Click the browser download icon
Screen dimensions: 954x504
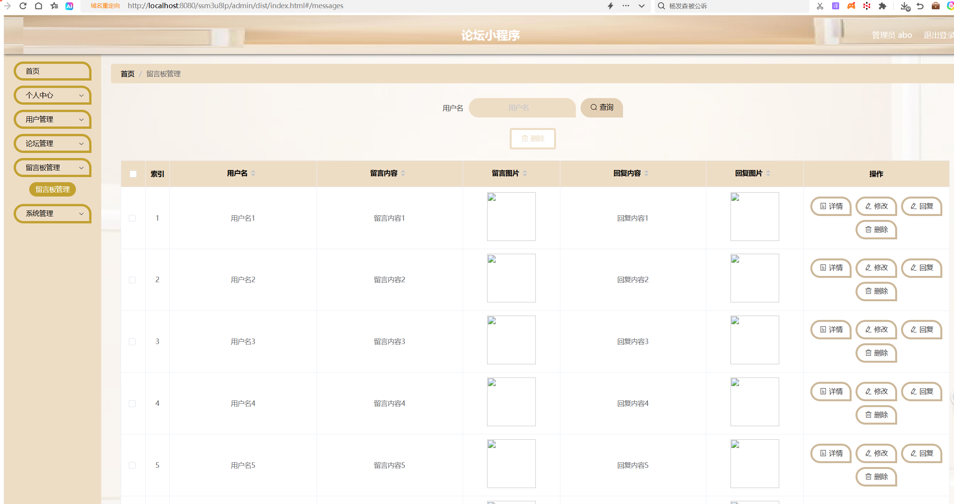tap(905, 6)
